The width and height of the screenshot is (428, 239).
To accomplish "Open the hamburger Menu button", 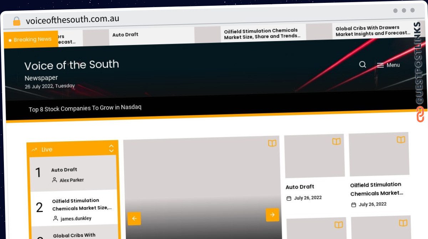I will pos(388,65).
